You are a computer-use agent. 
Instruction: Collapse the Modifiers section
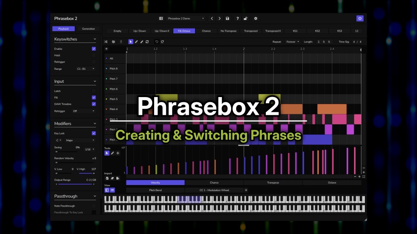pos(95,123)
